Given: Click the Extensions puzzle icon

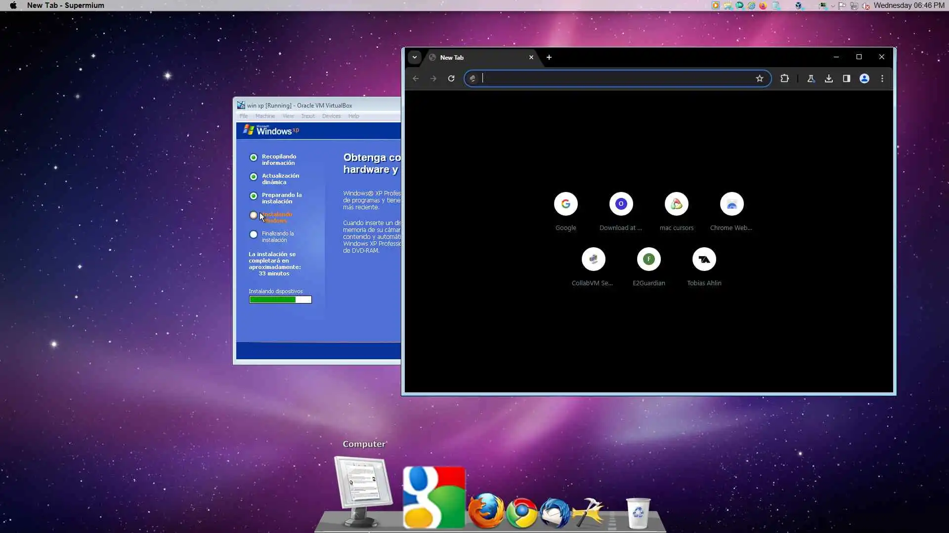Looking at the screenshot, I should [x=784, y=78].
